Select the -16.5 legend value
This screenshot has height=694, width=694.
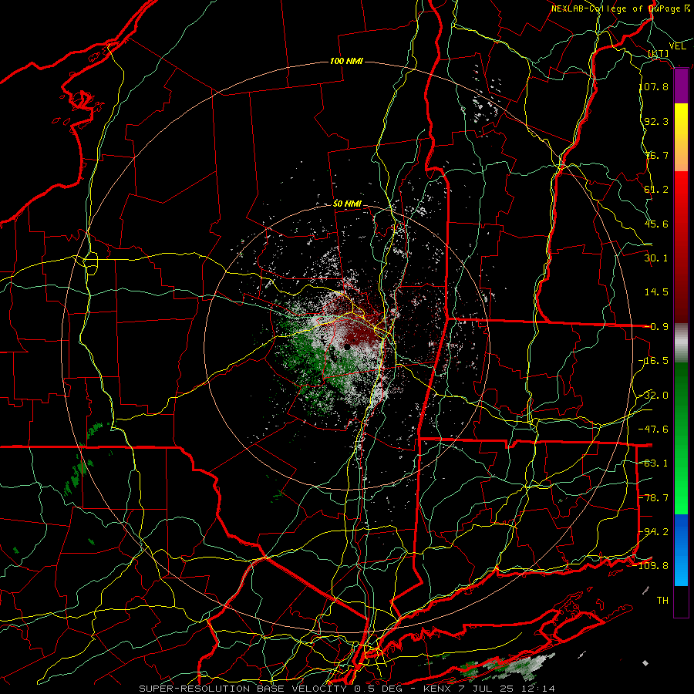[x=654, y=361]
